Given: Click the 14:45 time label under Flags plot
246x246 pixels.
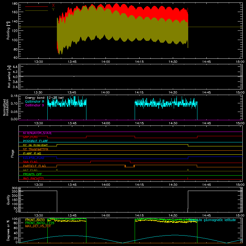Looking at the screenshot, I should (x=206, y=185).
